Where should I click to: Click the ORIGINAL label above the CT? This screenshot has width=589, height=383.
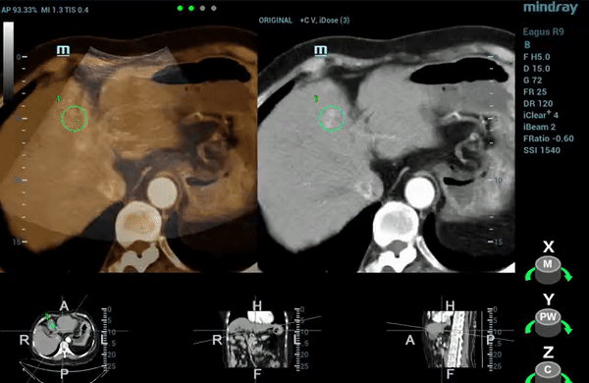[275, 21]
